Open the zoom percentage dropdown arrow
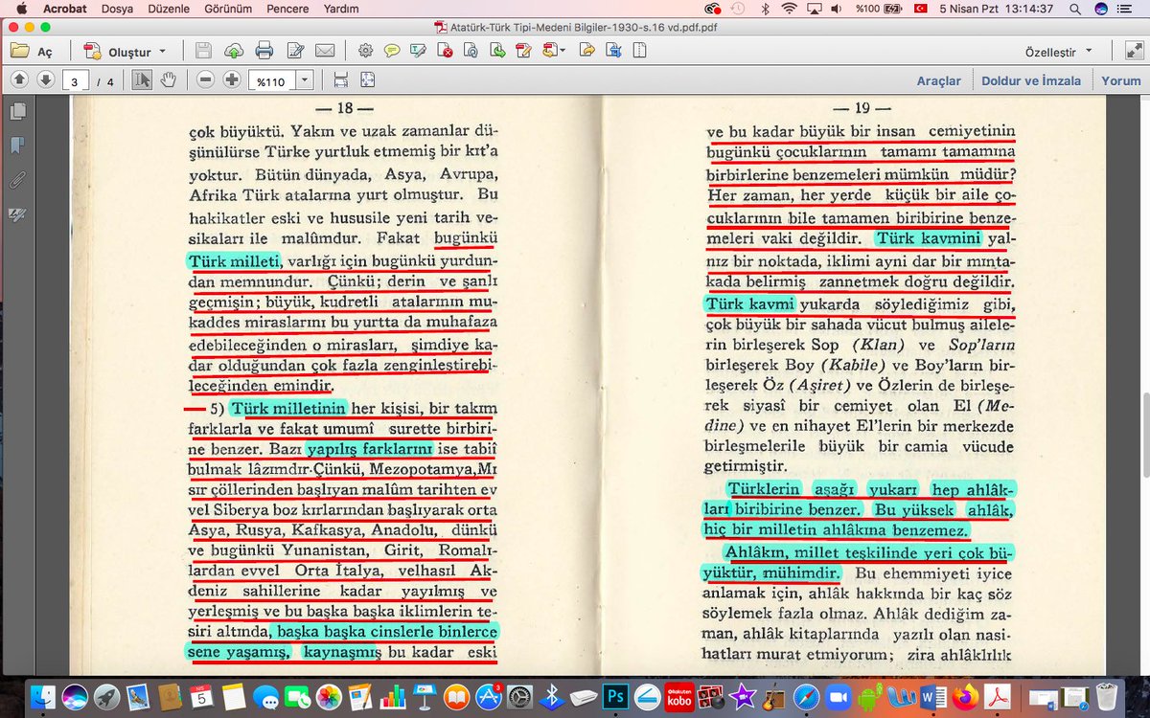 pyautogui.click(x=305, y=81)
